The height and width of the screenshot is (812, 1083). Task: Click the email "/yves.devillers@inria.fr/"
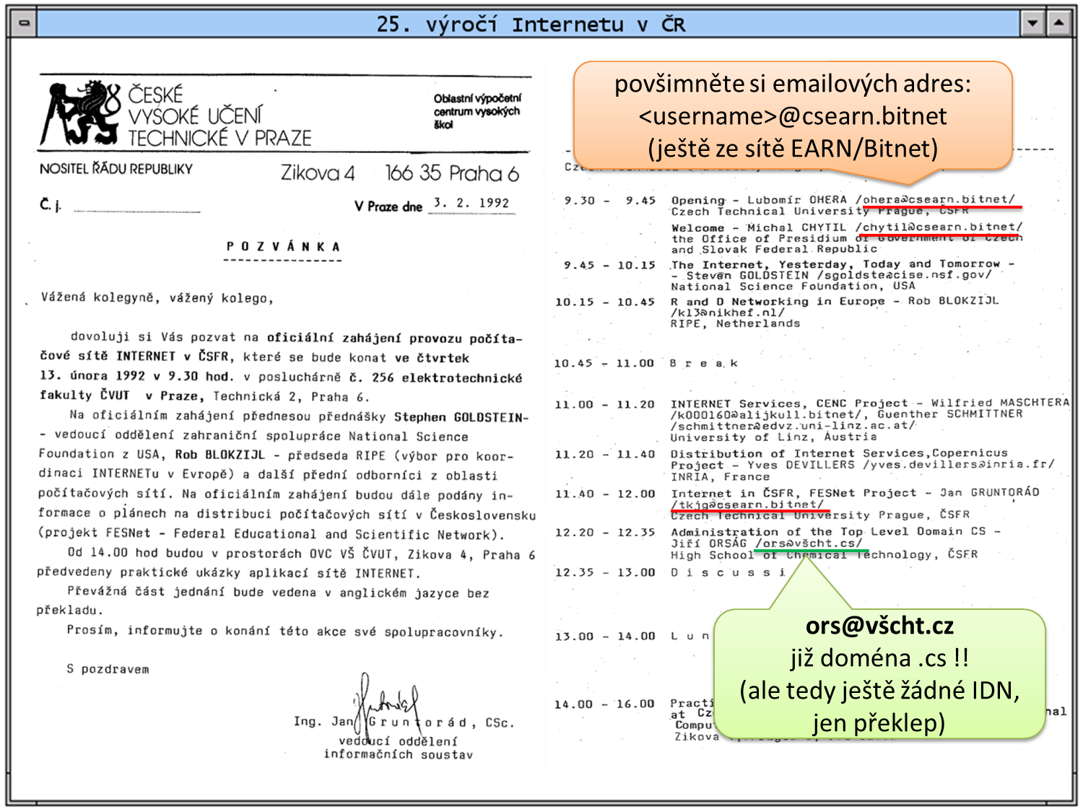[959, 464]
